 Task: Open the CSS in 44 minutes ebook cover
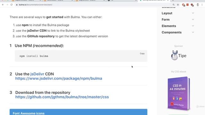point(179,93)
